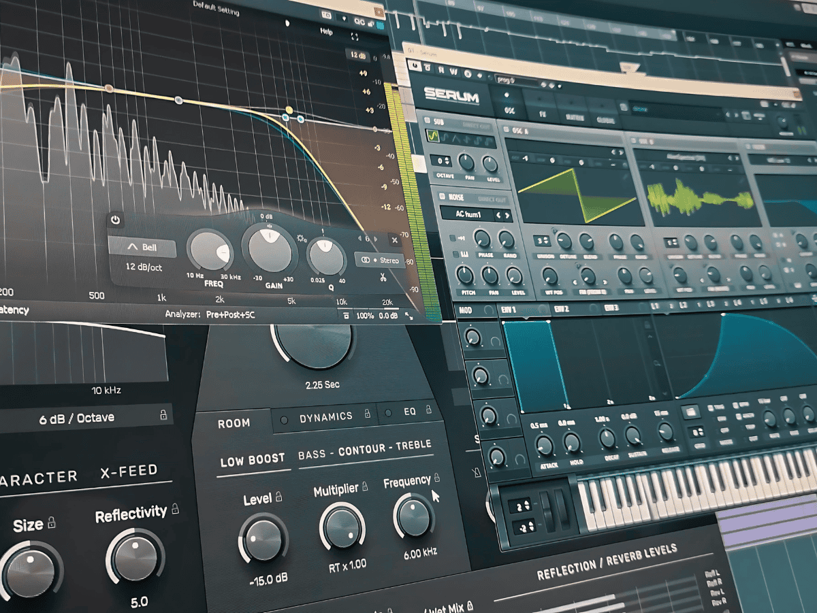Click the OSC A UNISON voices stepper

pyautogui.click(x=543, y=241)
